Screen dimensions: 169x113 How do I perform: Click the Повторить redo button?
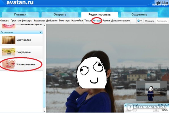[x=162, y=21]
